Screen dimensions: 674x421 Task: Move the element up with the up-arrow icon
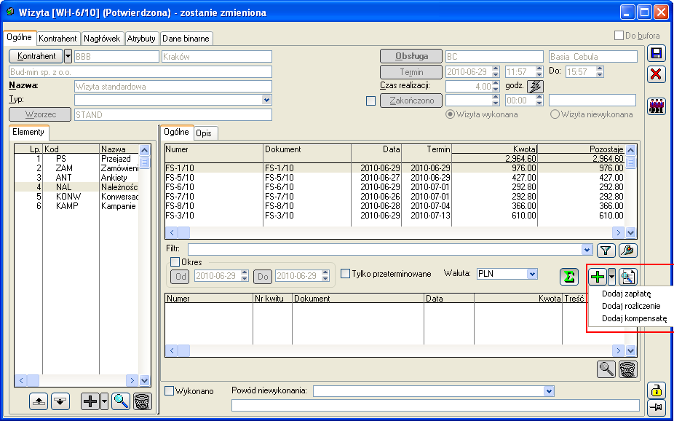coord(39,401)
